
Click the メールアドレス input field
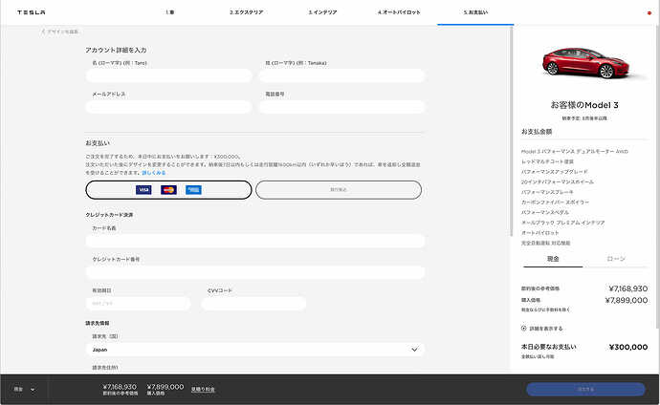(168, 107)
